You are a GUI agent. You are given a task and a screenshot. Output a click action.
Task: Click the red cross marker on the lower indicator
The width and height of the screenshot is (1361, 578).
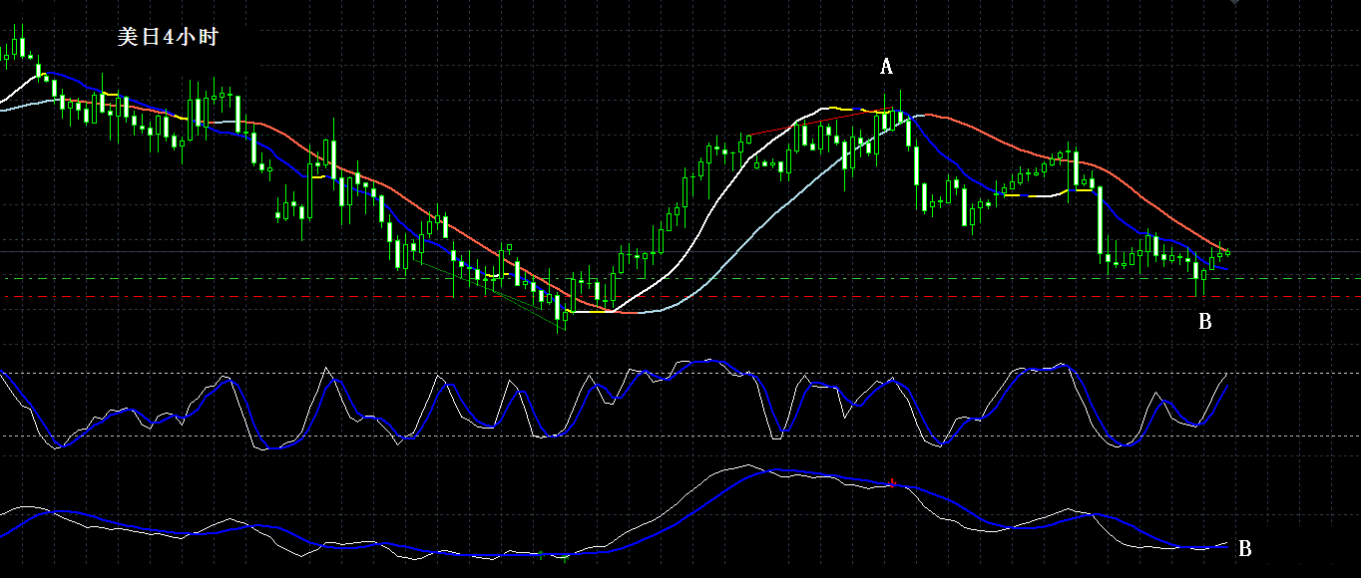click(x=893, y=482)
